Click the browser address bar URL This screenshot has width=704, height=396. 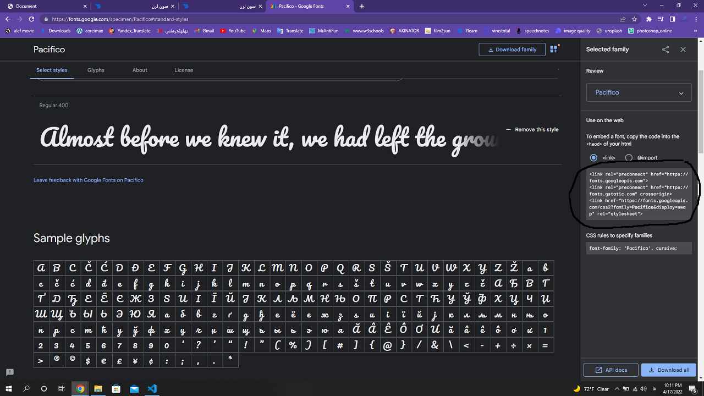tap(120, 19)
